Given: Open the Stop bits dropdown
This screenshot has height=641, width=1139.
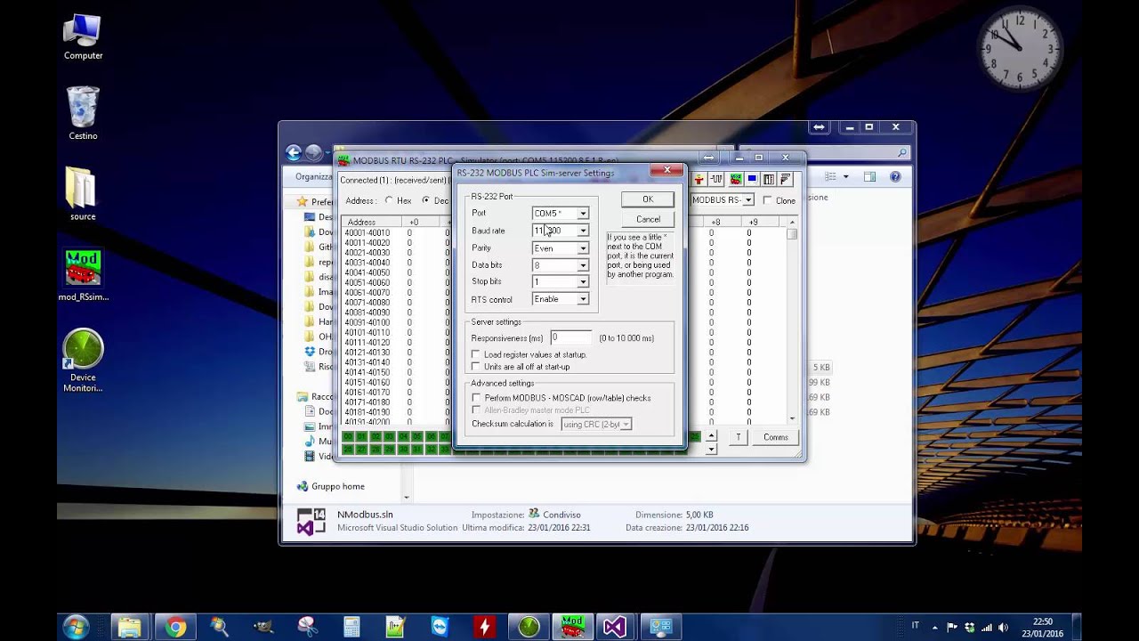Looking at the screenshot, I should 583,282.
